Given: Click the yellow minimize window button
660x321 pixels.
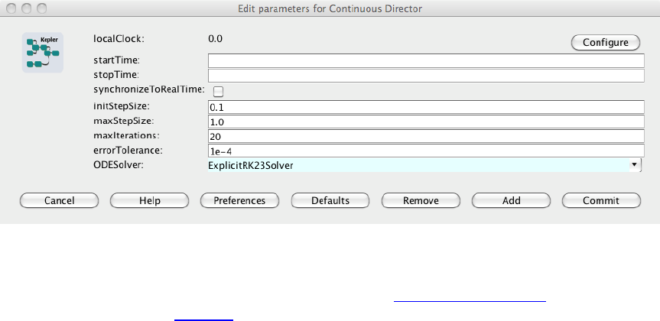Looking at the screenshot, I should point(24,8).
